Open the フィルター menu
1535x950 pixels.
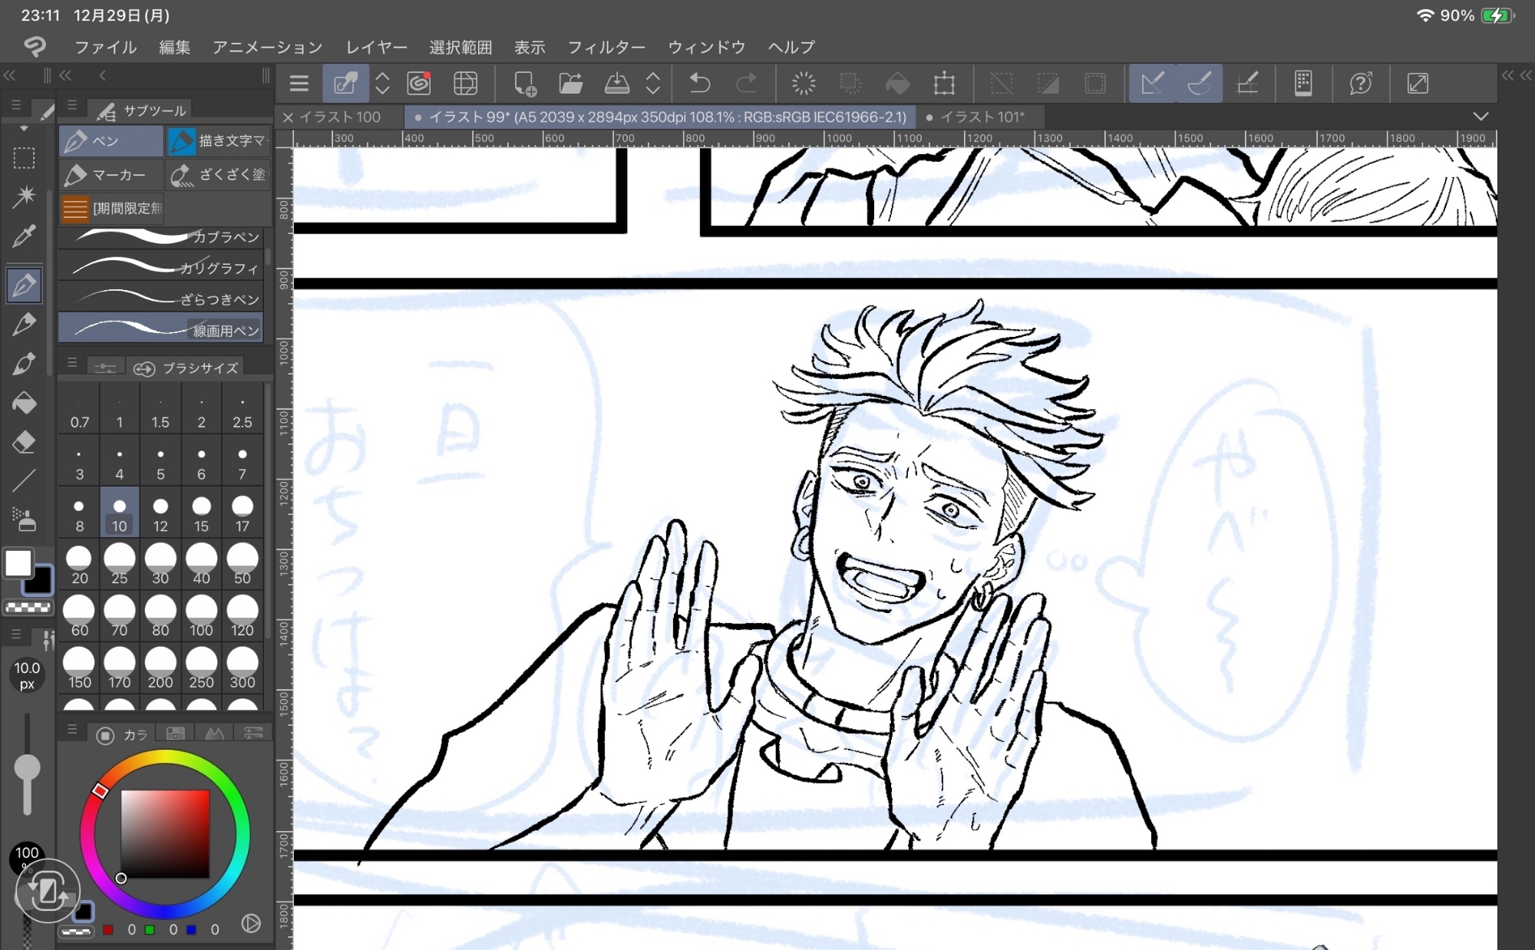click(606, 47)
